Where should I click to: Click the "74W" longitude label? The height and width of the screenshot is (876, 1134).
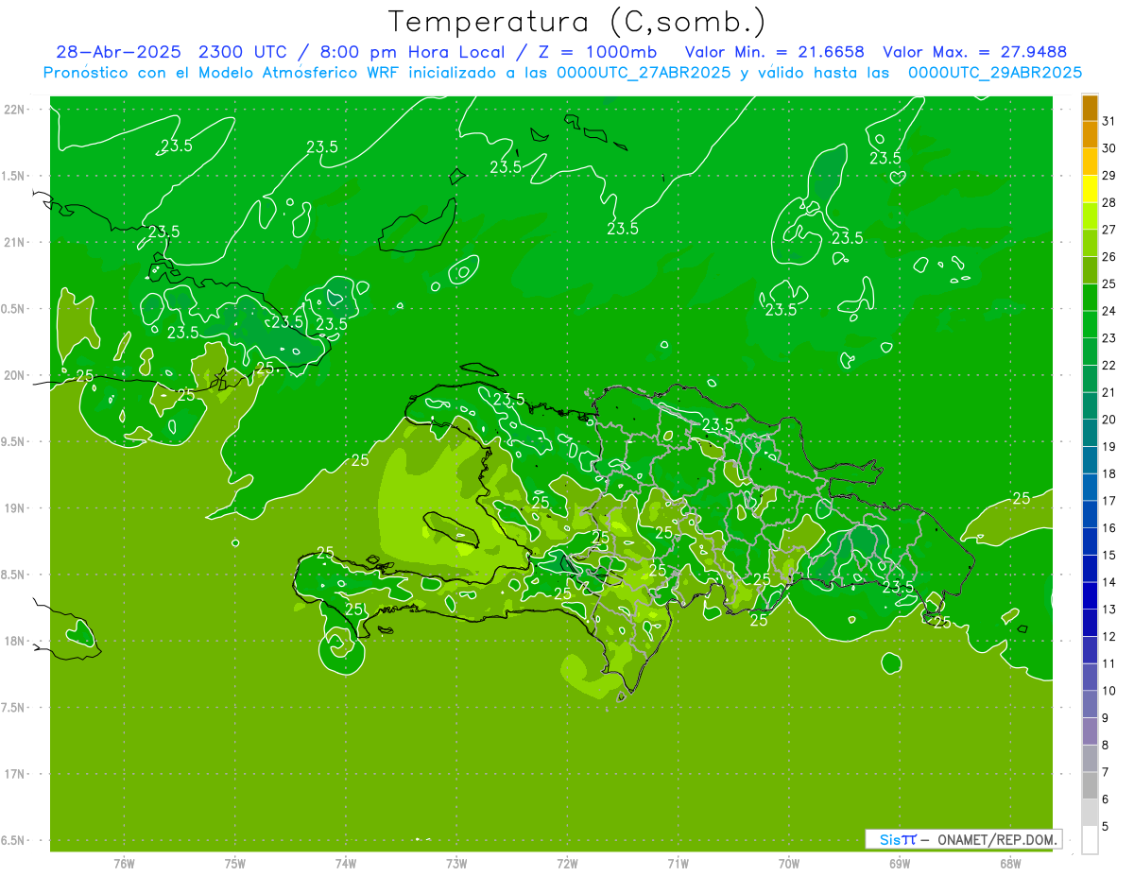[346, 863]
